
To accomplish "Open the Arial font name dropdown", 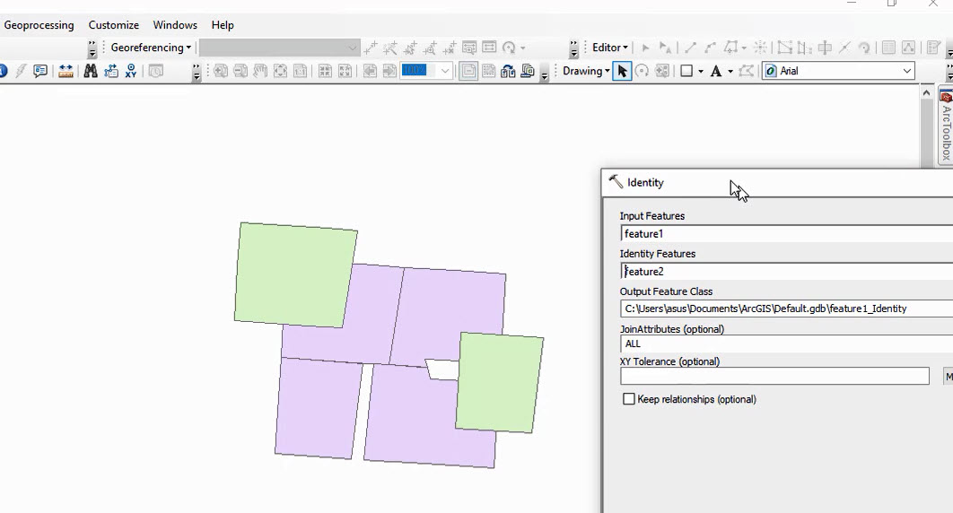I will point(906,71).
